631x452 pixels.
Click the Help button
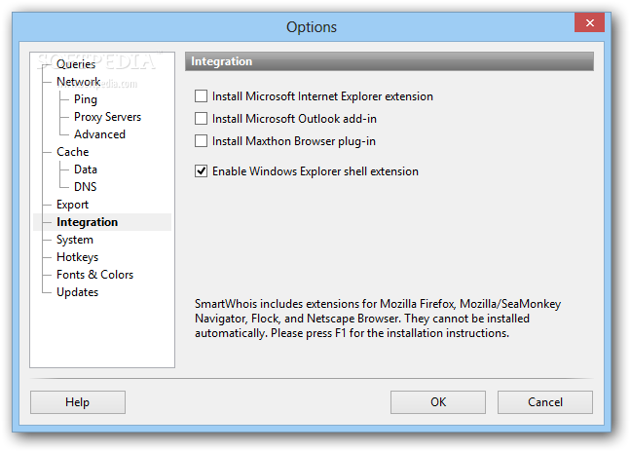(x=78, y=402)
